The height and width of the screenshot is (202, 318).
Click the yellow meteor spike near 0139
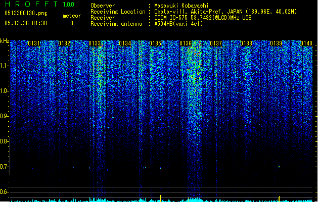(279, 199)
